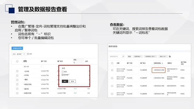Select checkbox of row with 消防员报考条件
This screenshot has width=194, height=109.
coord(112,86)
